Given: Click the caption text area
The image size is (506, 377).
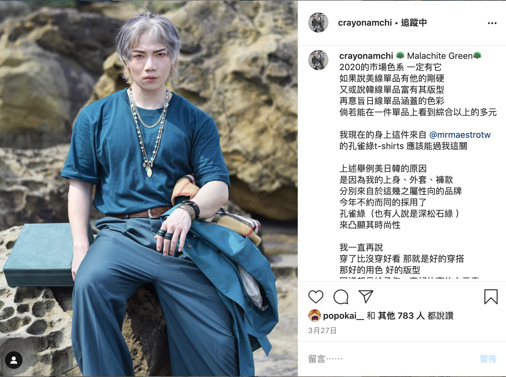Looking at the screenshot, I should (418, 163).
